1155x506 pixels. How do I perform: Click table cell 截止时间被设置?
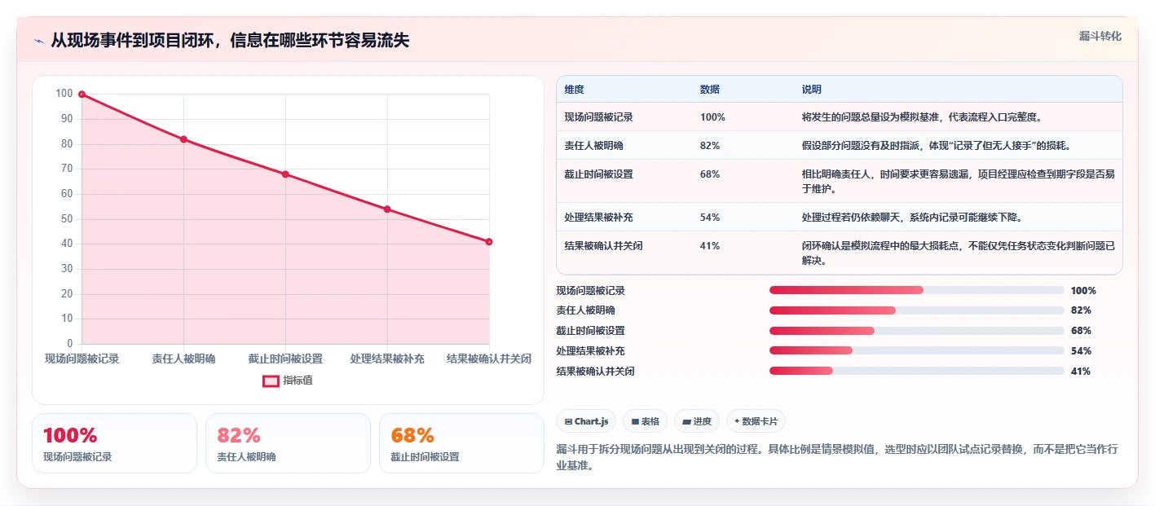pyautogui.click(x=598, y=174)
